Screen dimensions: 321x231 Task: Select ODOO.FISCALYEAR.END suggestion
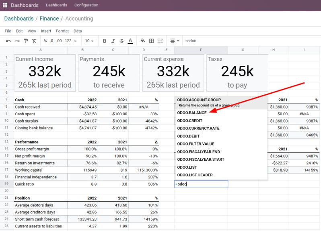click(x=221, y=152)
